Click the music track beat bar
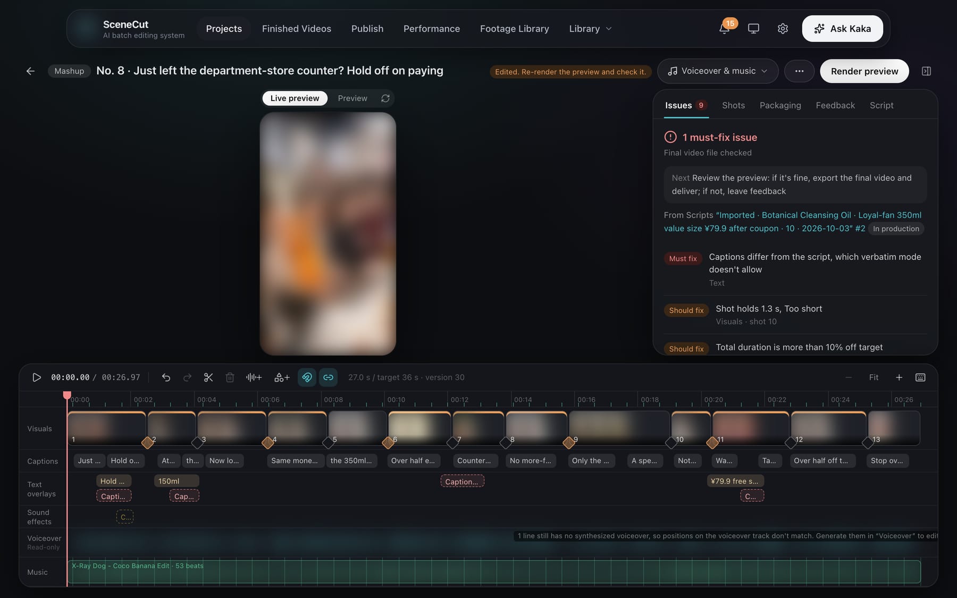Screen dimensions: 957x598 point(494,572)
